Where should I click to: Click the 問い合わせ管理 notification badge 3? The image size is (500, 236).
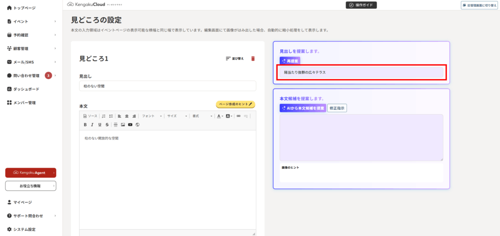coord(48,76)
